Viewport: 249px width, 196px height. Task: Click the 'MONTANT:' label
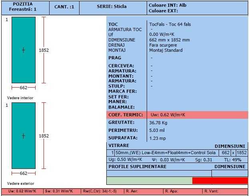121,76
